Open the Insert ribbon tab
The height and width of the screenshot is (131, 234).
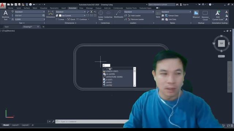click(64, 8)
